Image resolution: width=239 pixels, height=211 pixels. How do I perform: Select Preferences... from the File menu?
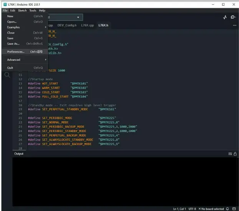pos(16,51)
